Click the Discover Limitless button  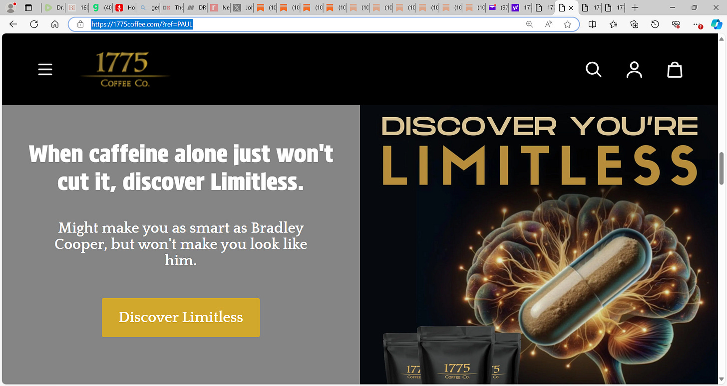(181, 317)
